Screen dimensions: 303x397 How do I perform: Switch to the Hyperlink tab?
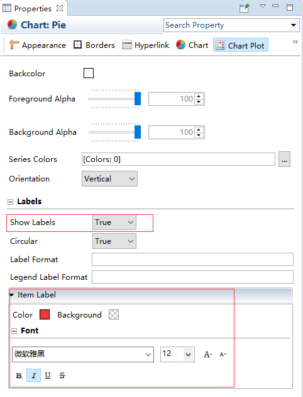point(145,45)
